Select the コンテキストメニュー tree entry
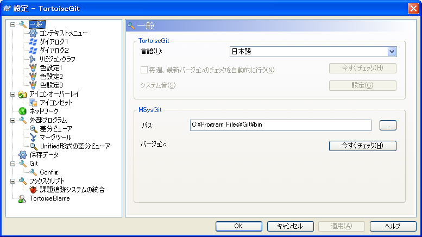This screenshot has height=237, width=422. coord(64,33)
